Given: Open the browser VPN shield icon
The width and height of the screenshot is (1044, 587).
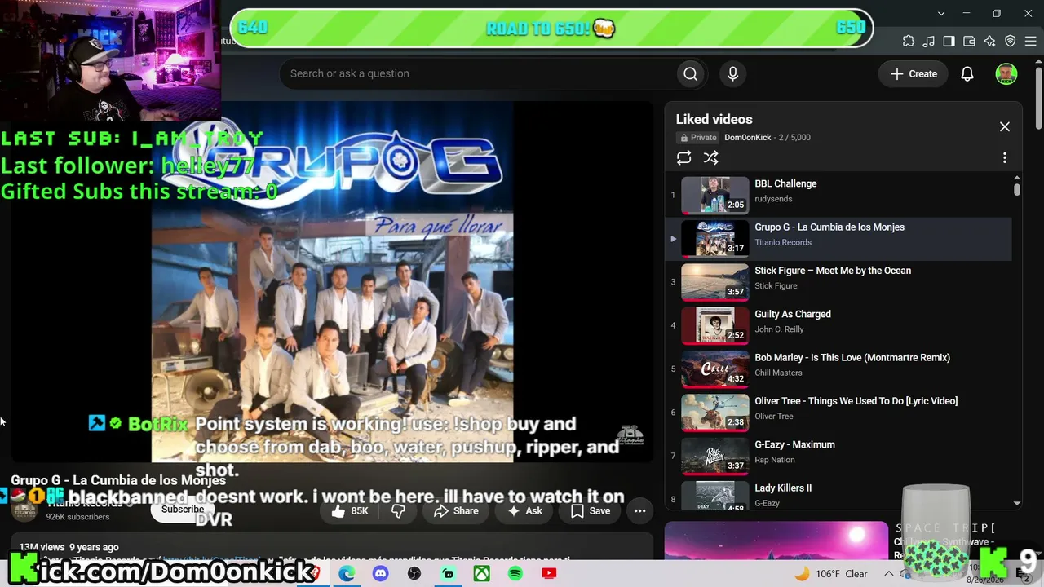Looking at the screenshot, I should tap(1010, 41).
